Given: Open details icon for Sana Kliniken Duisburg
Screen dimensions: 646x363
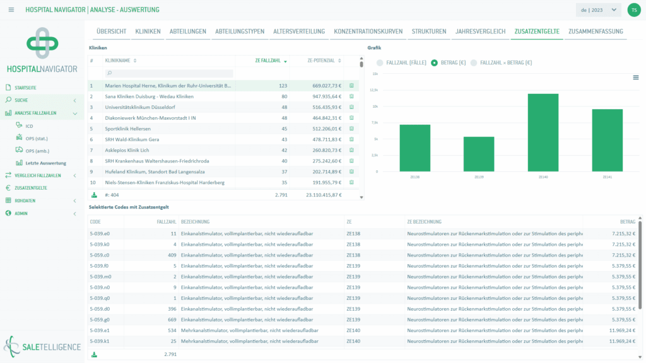Looking at the screenshot, I should point(351,96).
